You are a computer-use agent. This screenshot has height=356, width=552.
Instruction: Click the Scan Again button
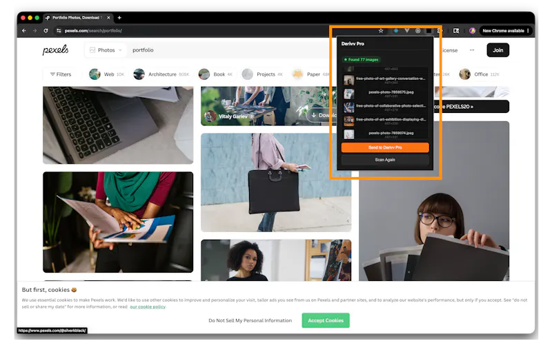[385, 160]
